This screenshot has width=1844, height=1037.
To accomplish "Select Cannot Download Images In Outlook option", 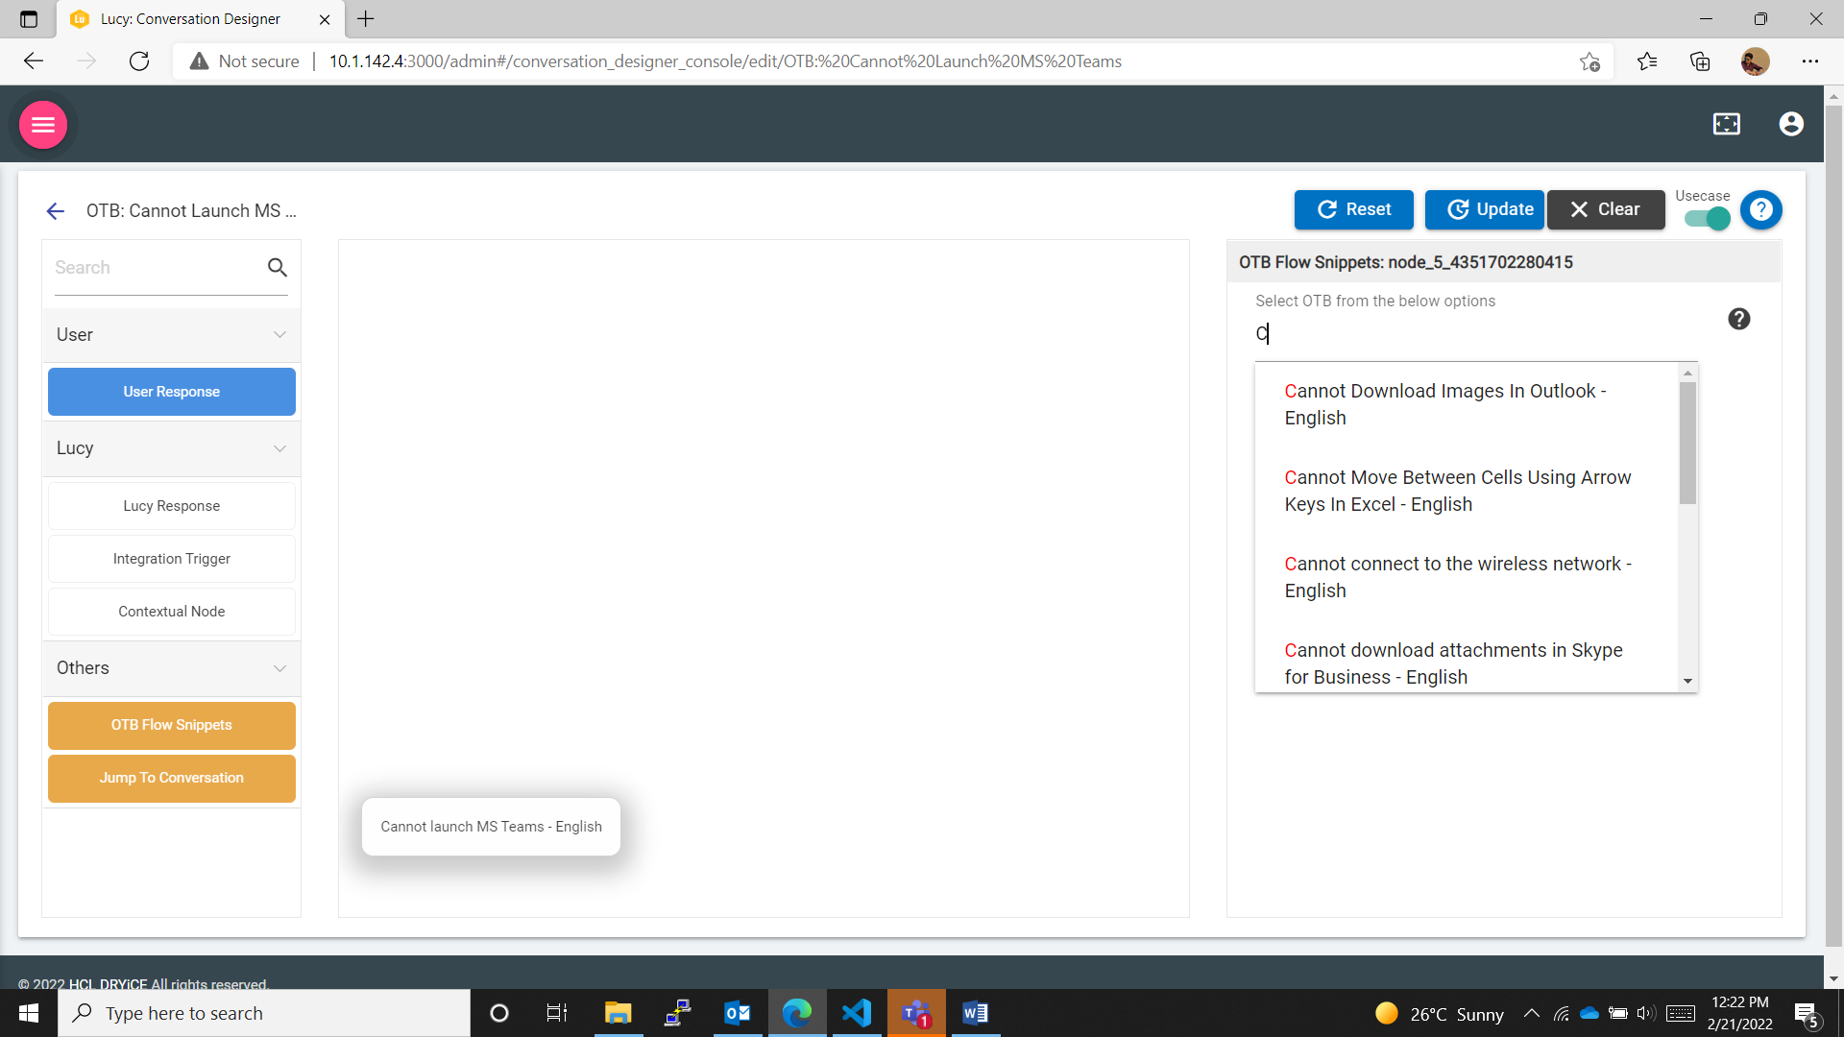I will coord(1444,404).
